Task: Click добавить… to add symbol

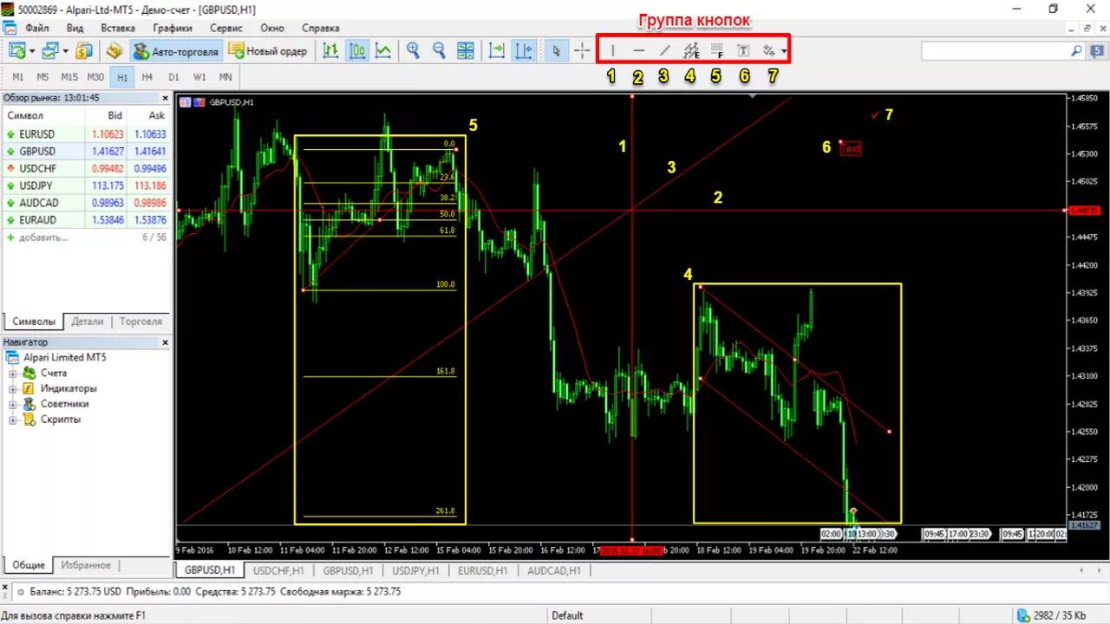Action: point(42,237)
